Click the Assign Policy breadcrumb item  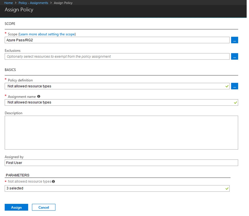63,3
